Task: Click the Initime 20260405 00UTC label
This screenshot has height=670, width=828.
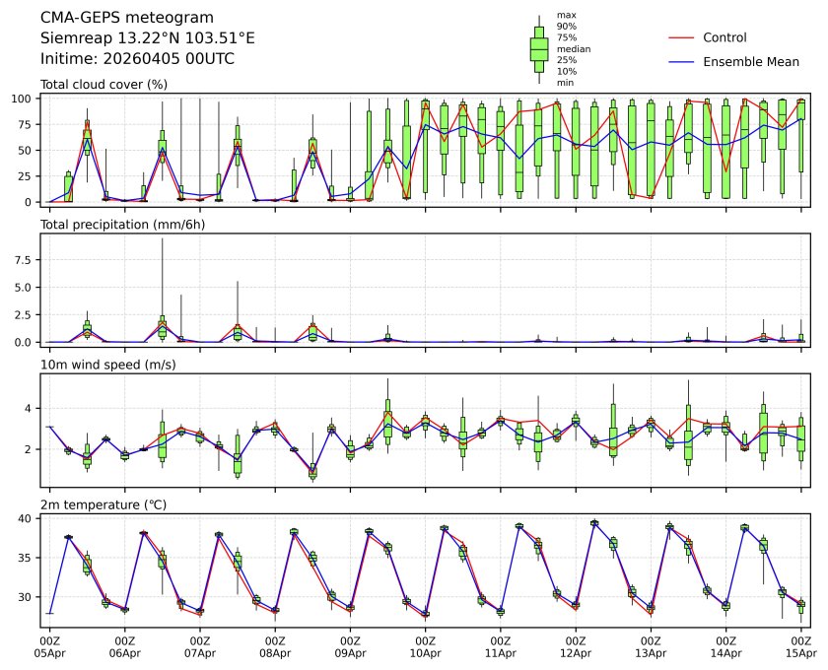Action: point(137,59)
